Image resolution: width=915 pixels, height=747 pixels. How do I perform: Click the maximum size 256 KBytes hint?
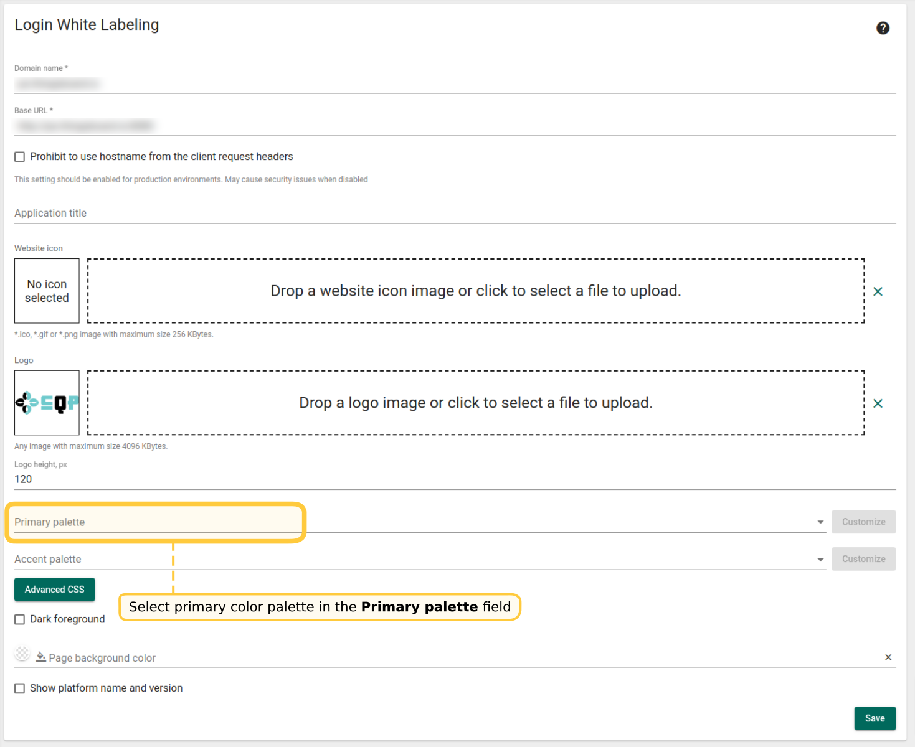pos(114,334)
